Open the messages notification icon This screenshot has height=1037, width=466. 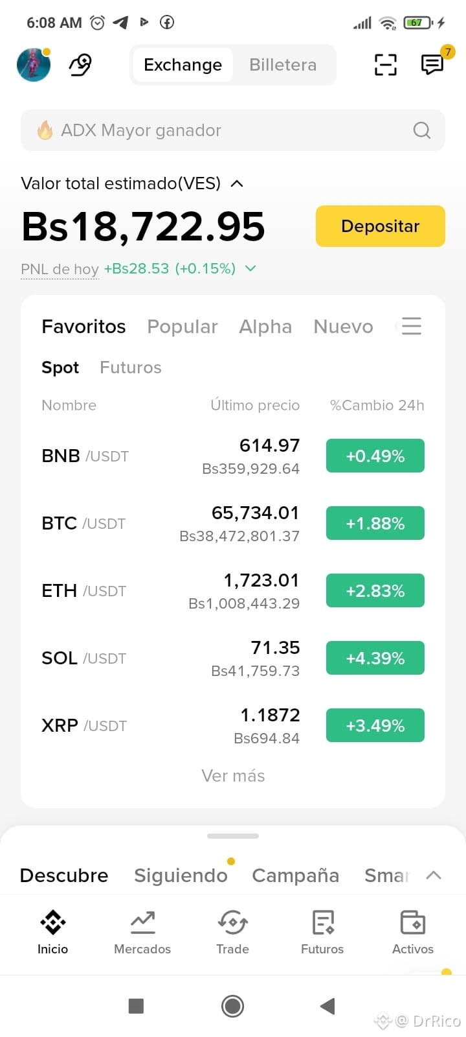point(432,64)
